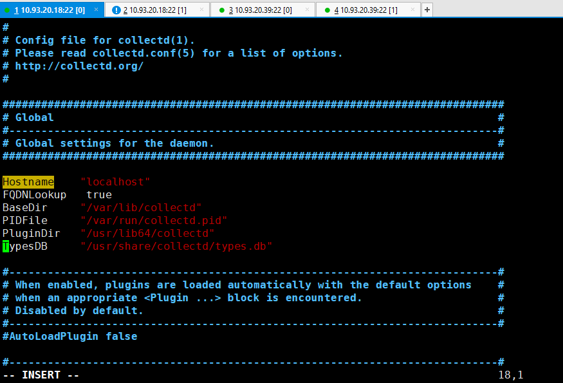This screenshot has height=383, width=563.
Task: Open a new session tab with the plus button
Action: click(x=427, y=10)
